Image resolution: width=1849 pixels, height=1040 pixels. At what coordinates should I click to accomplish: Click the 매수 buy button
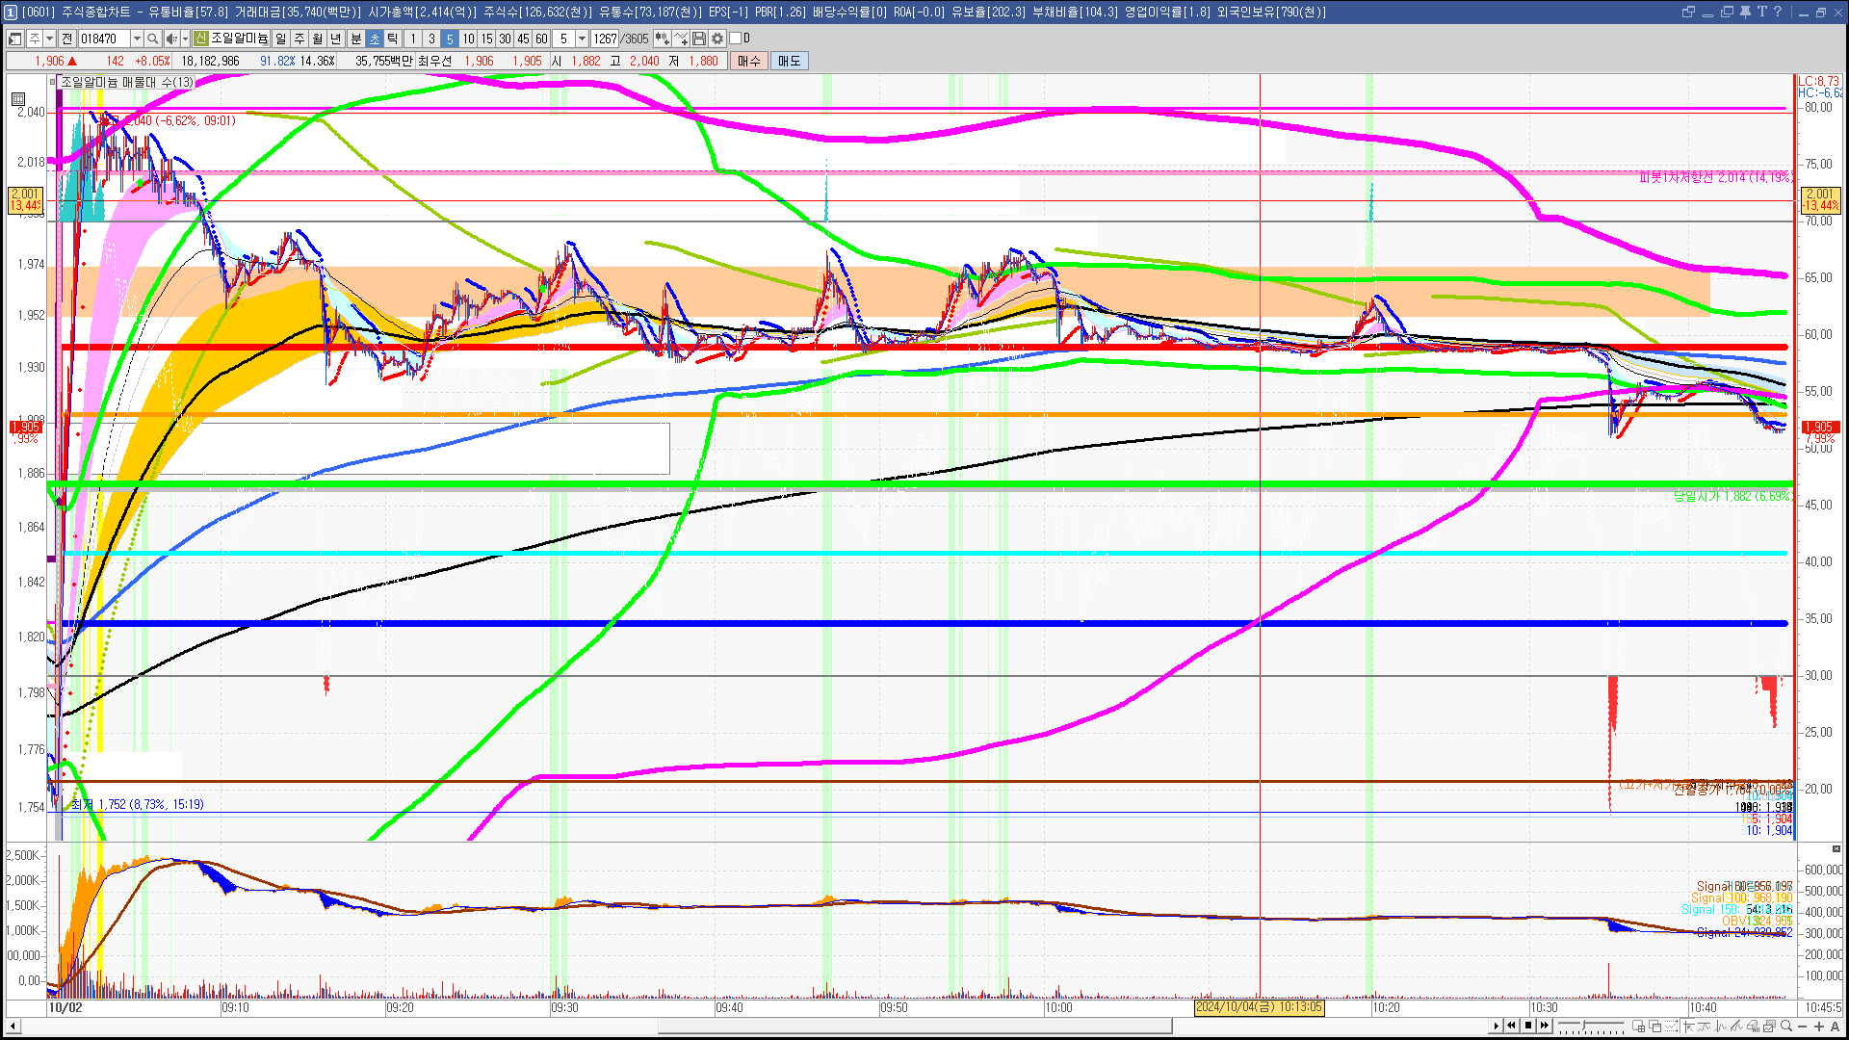click(749, 61)
